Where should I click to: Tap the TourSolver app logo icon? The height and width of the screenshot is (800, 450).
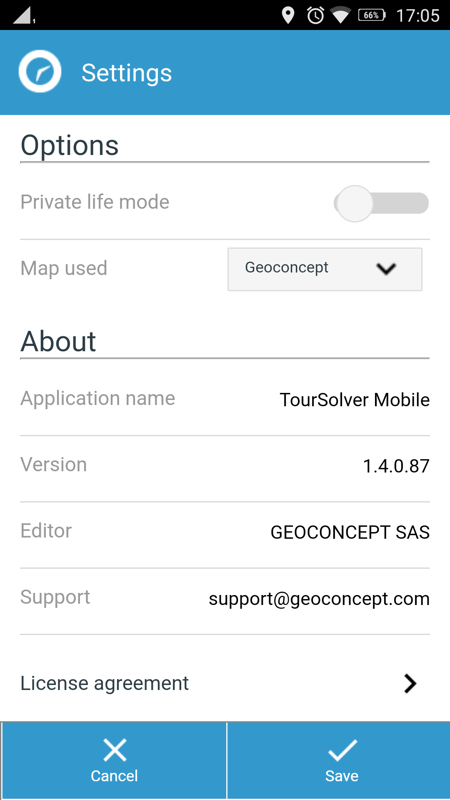[x=40, y=71]
